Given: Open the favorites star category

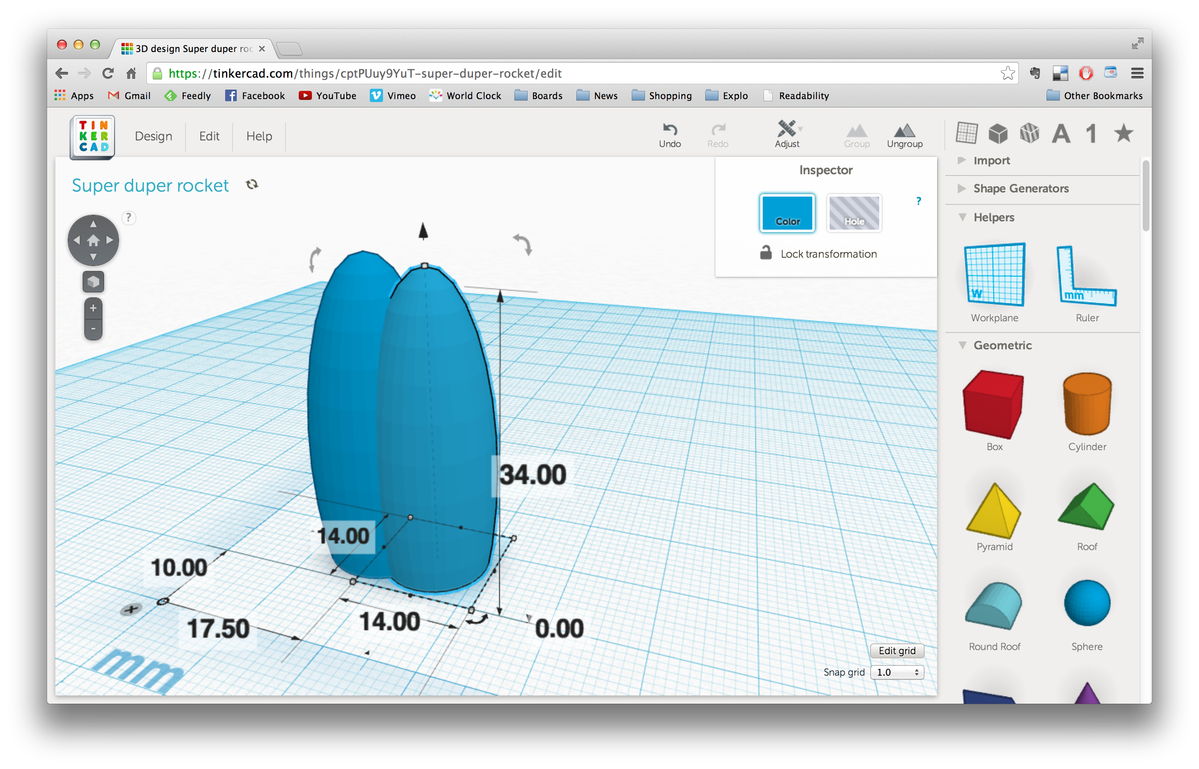Looking at the screenshot, I should (1123, 133).
